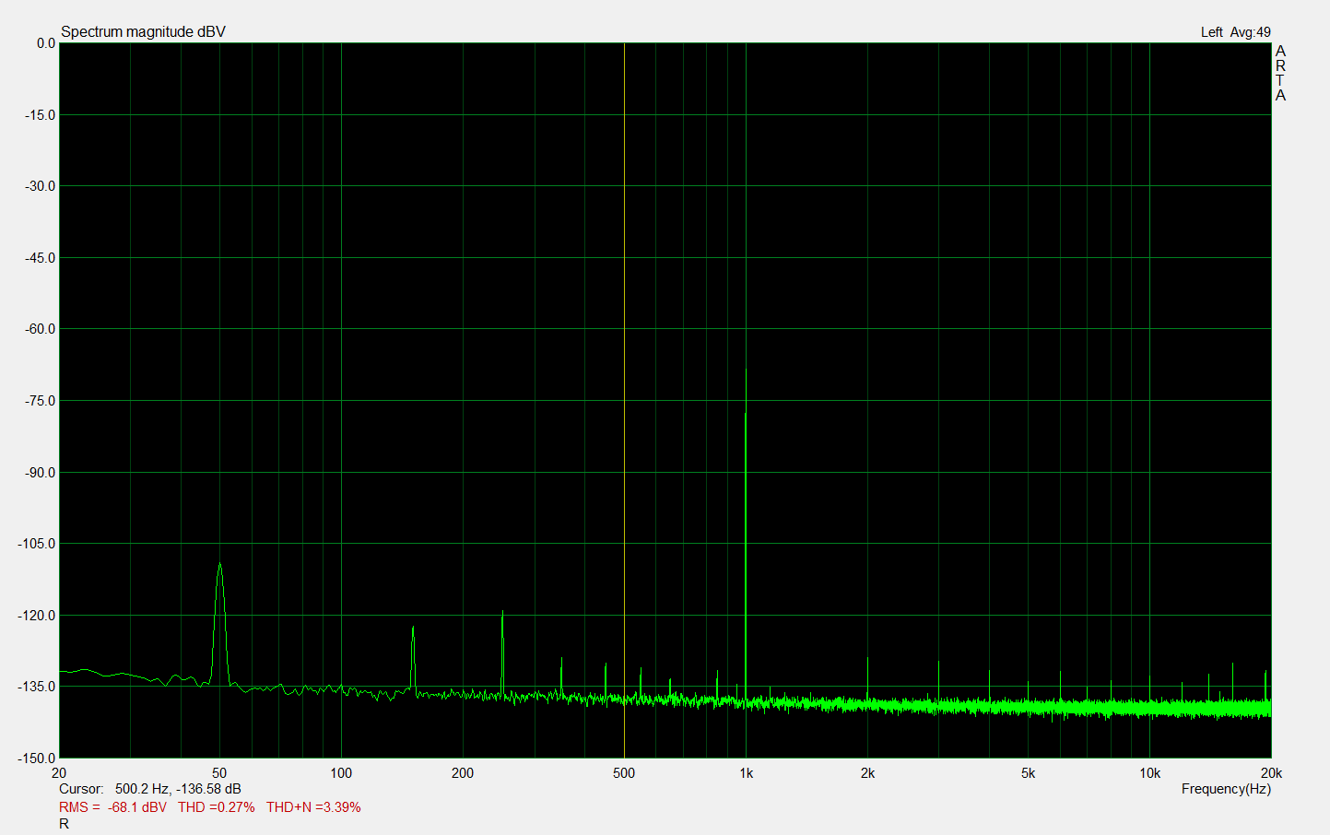Click the "500.2 Hz, -136.58 dB" cursor readout
This screenshot has height=835, width=1330.
178,789
